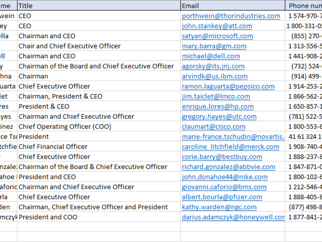Select 'Chairman of the Board and Chief Executive Officer' cell
Screen dimensions: 322x242
click(99, 66)
